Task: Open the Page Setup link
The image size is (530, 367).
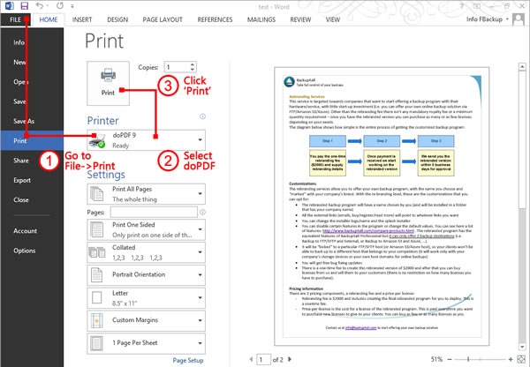Action: click(189, 360)
